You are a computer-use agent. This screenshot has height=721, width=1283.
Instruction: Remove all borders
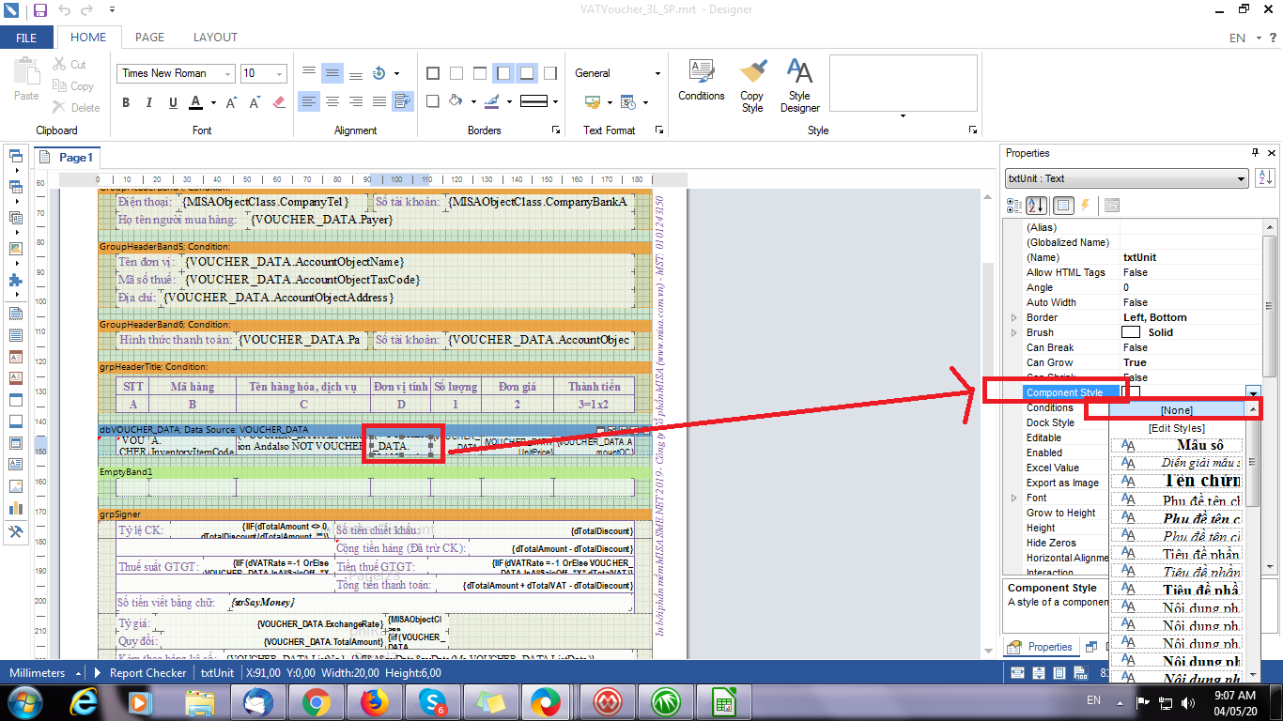click(x=456, y=73)
